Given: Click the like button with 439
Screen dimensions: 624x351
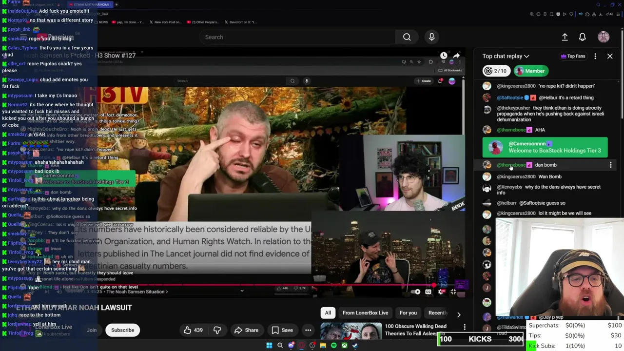Looking at the screenshot, I should [193, 330].
